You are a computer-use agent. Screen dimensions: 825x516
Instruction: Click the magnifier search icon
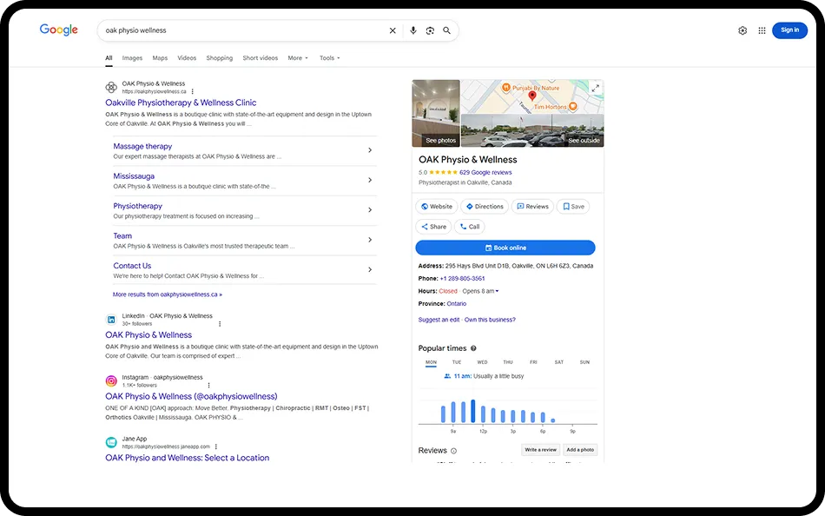pyautogui.click(x=446, y=30)
